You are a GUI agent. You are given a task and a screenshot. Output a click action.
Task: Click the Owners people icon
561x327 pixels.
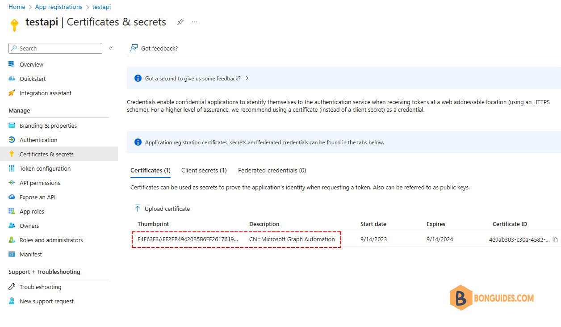click(x=12, y=226)
